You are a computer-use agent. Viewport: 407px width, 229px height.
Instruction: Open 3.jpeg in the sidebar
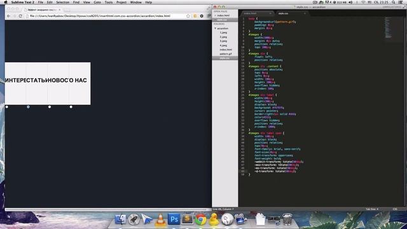(x=223, y=41)
